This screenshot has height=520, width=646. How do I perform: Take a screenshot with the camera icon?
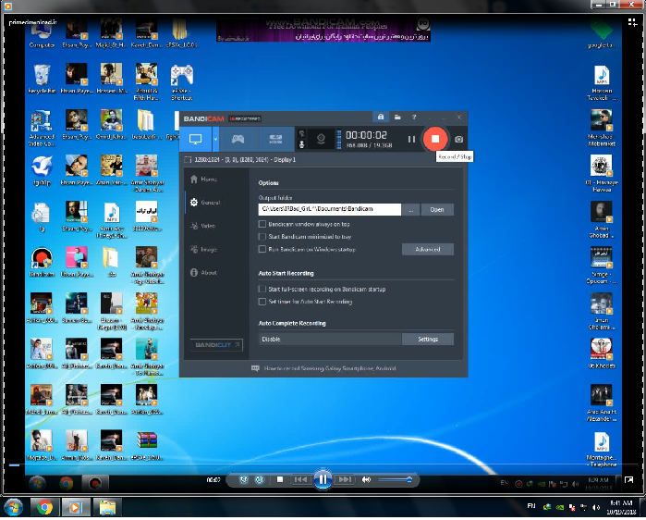pyautogui.click(x=458, y=140)
